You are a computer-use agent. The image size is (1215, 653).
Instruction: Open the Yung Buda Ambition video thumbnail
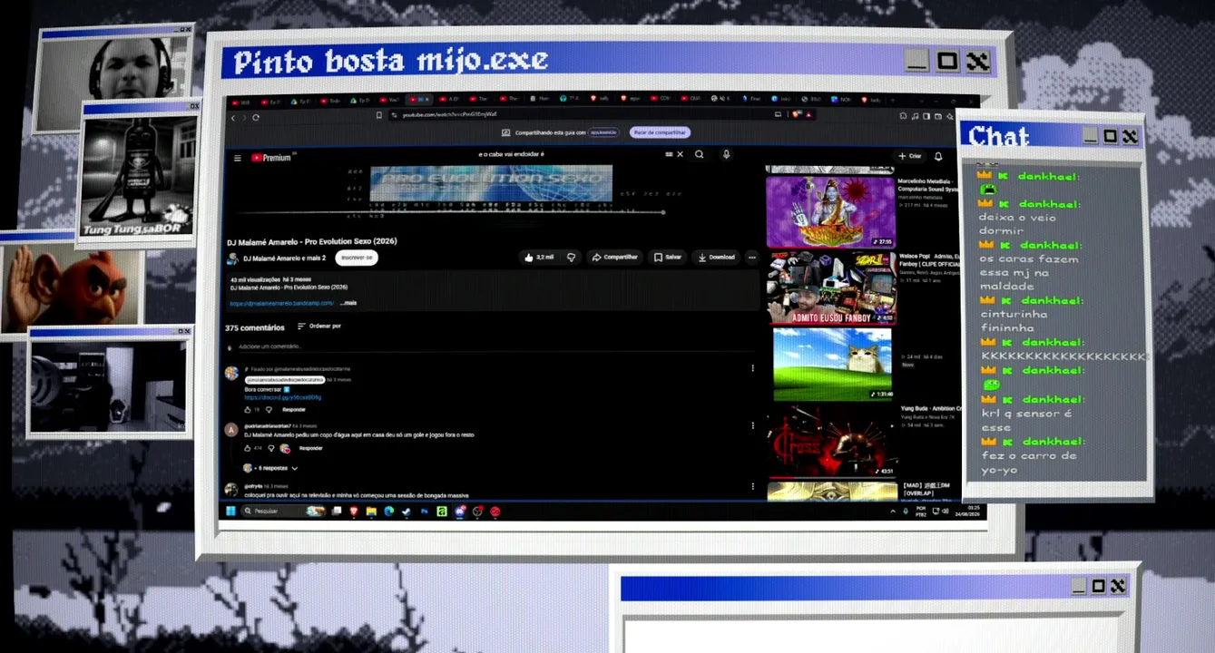click(x=832, y=441)
